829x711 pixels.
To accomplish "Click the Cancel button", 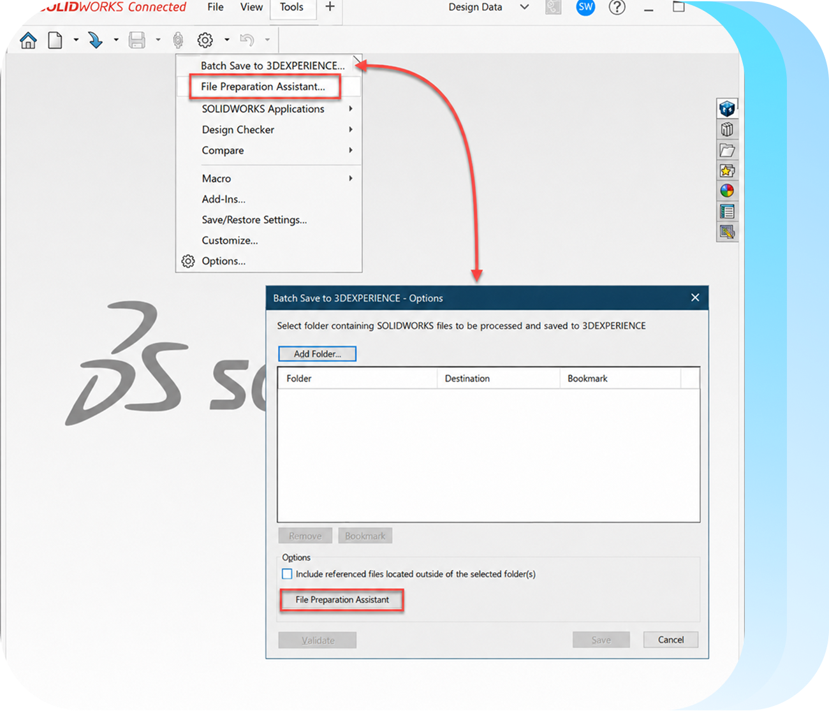I will click(670, 640).
